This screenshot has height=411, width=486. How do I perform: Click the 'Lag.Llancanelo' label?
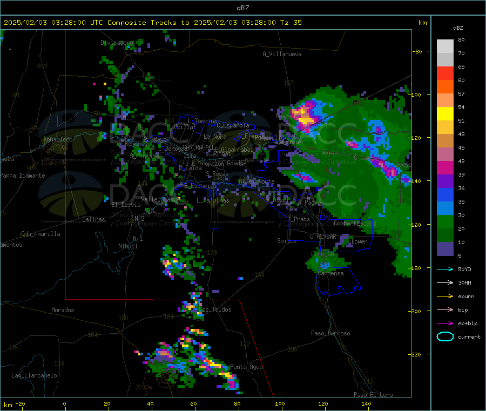click(x=34, y=375)
